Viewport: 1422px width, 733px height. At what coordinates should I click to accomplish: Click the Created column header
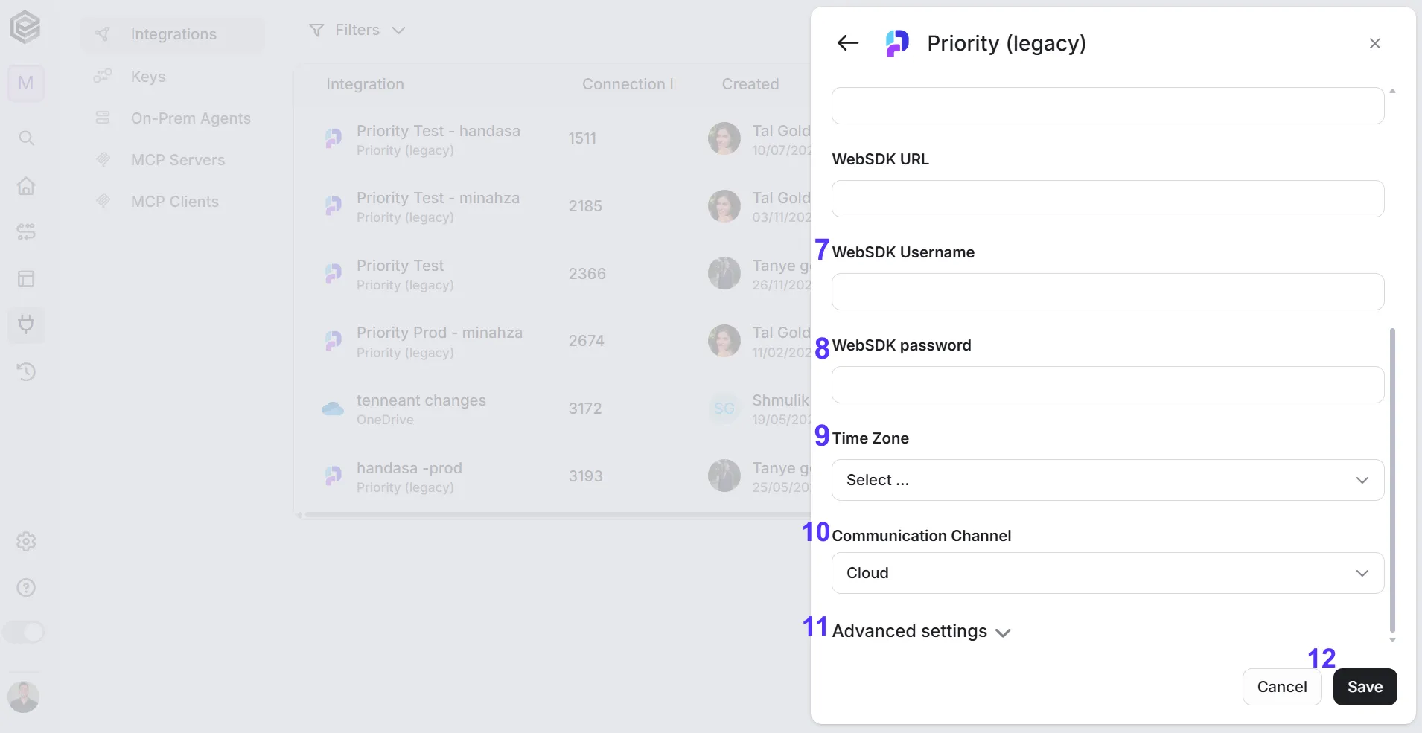tap(750, 84)
